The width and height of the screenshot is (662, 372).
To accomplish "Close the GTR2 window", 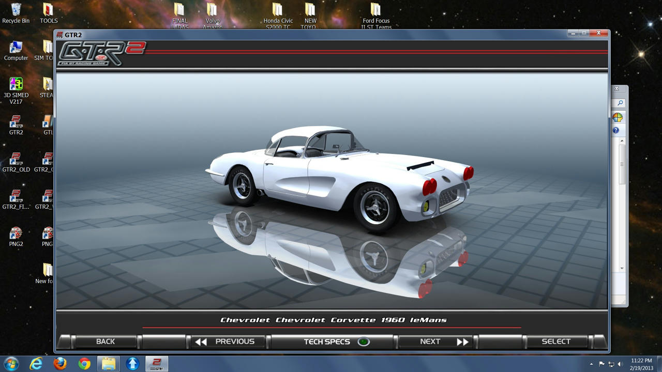I will pos(598,34).
